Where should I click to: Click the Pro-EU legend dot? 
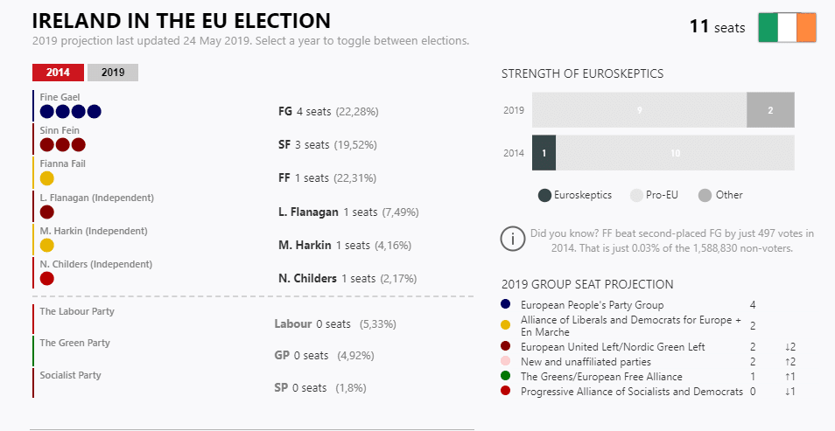tap(636, 195)
